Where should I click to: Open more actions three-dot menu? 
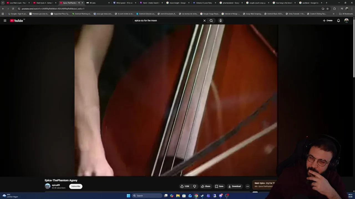tap(248, 186)
